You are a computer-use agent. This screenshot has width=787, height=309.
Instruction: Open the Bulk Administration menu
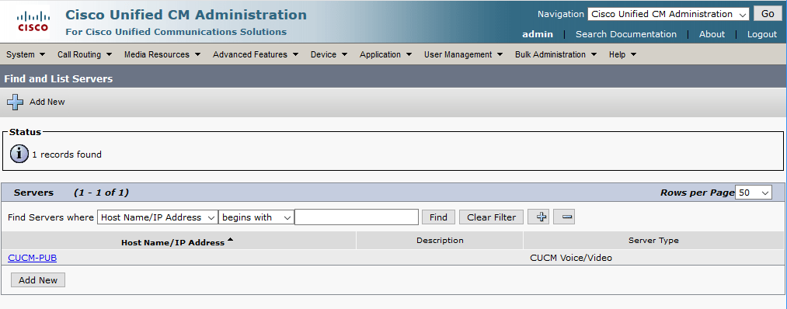tap(555, 54)
